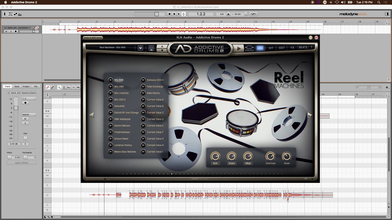392x220 pixels.
Task: Adjust the Overhead level knob
Action: coord(270,156)
